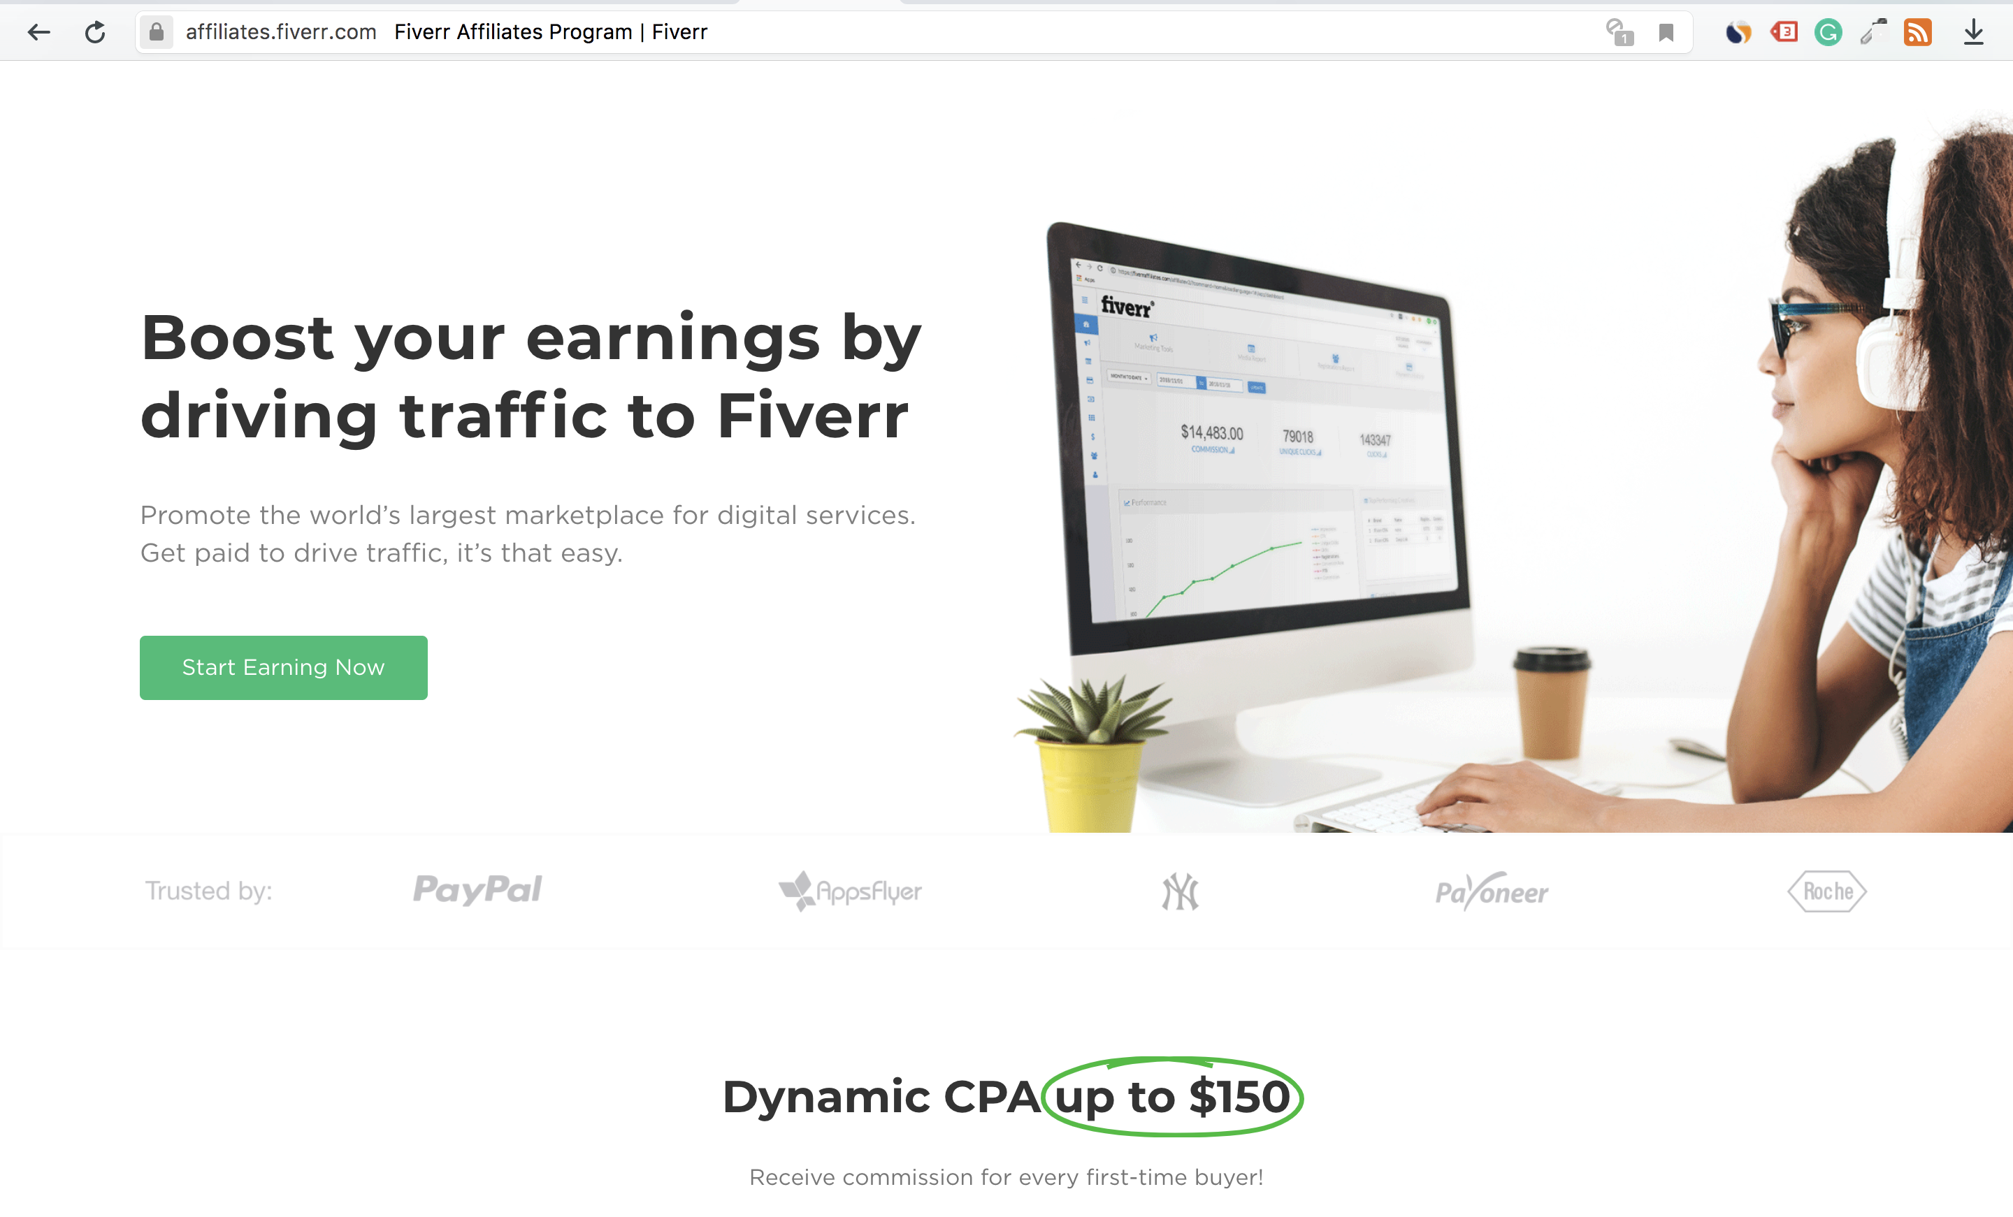Click the bookmark icon in toolbar

[1665, 30]
